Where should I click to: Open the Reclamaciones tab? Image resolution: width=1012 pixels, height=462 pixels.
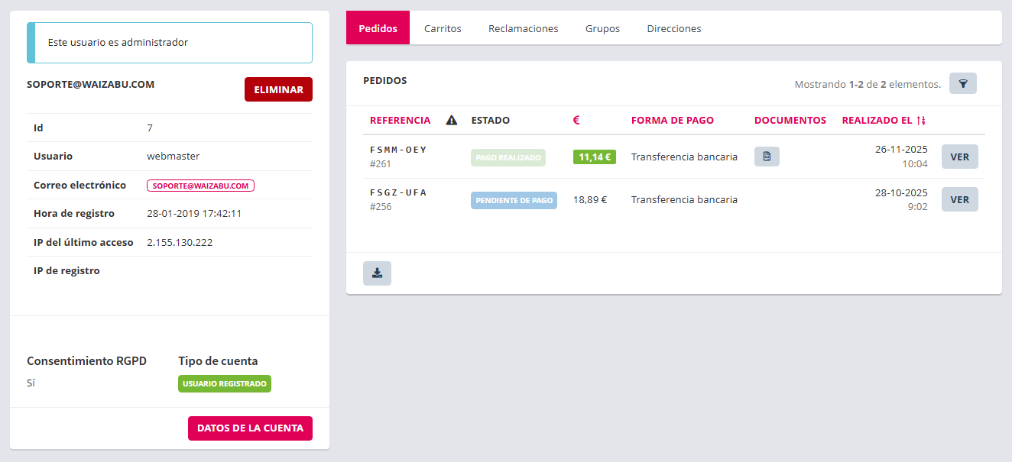(x=523, y=28)
